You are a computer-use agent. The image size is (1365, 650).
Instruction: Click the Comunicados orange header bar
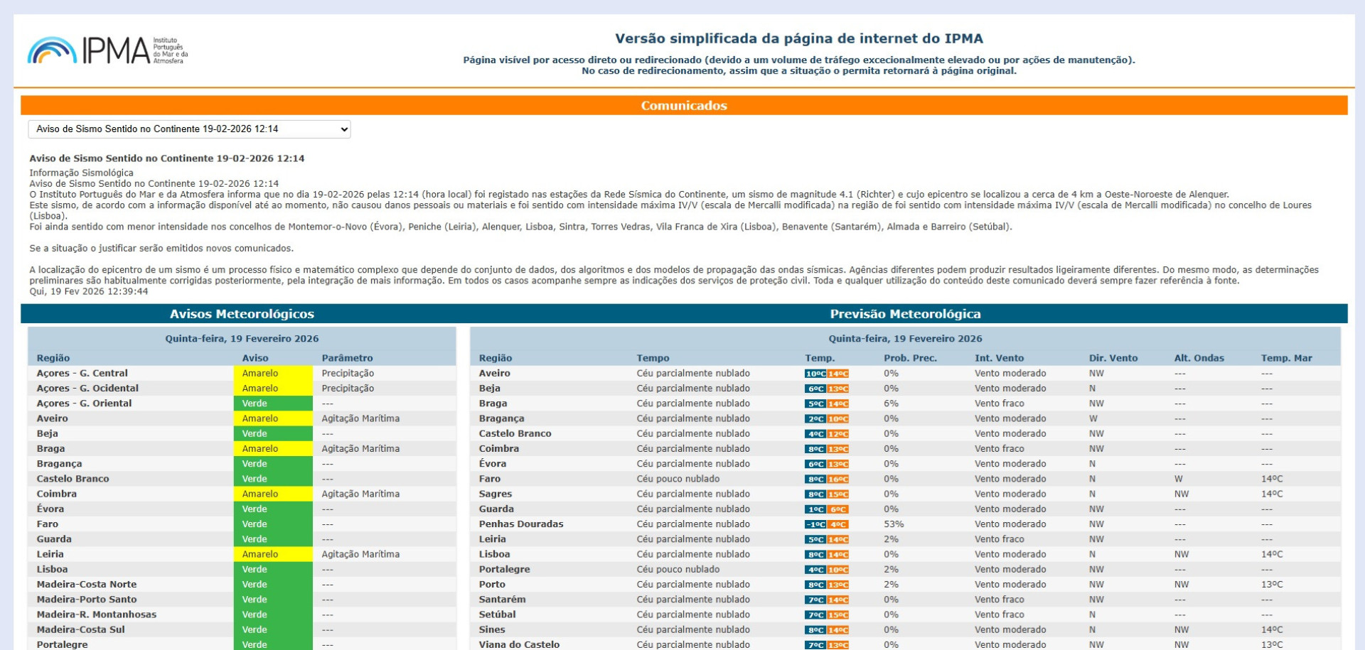tap(683, 105)
